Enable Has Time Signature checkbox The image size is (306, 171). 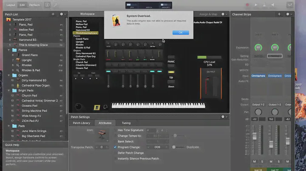point(115,130)
